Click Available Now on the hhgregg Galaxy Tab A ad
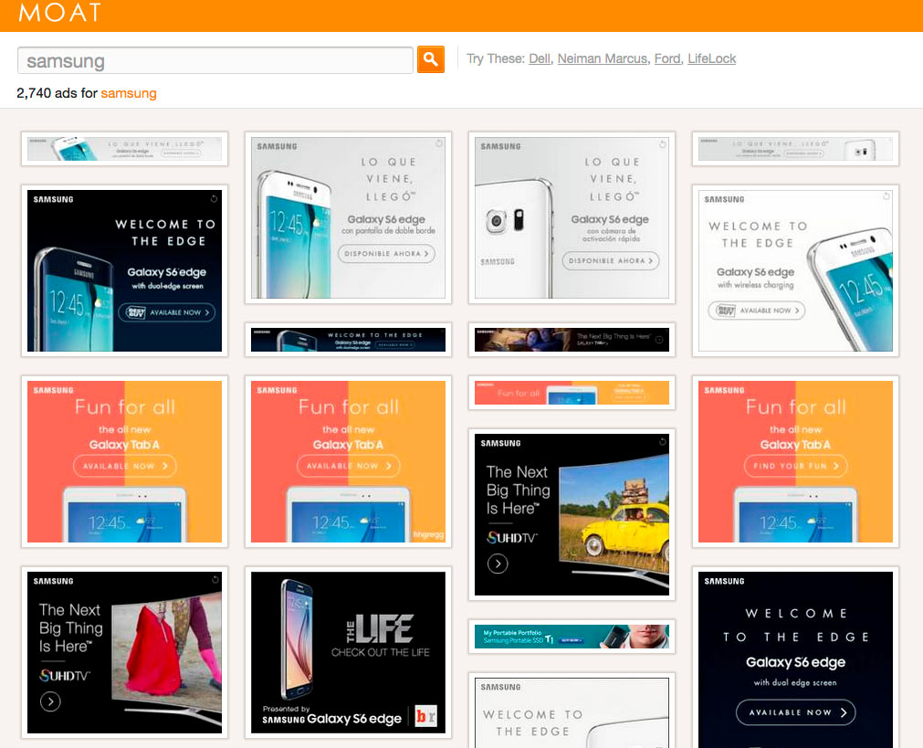Viewport: 923px width, 748px height. 349,466
